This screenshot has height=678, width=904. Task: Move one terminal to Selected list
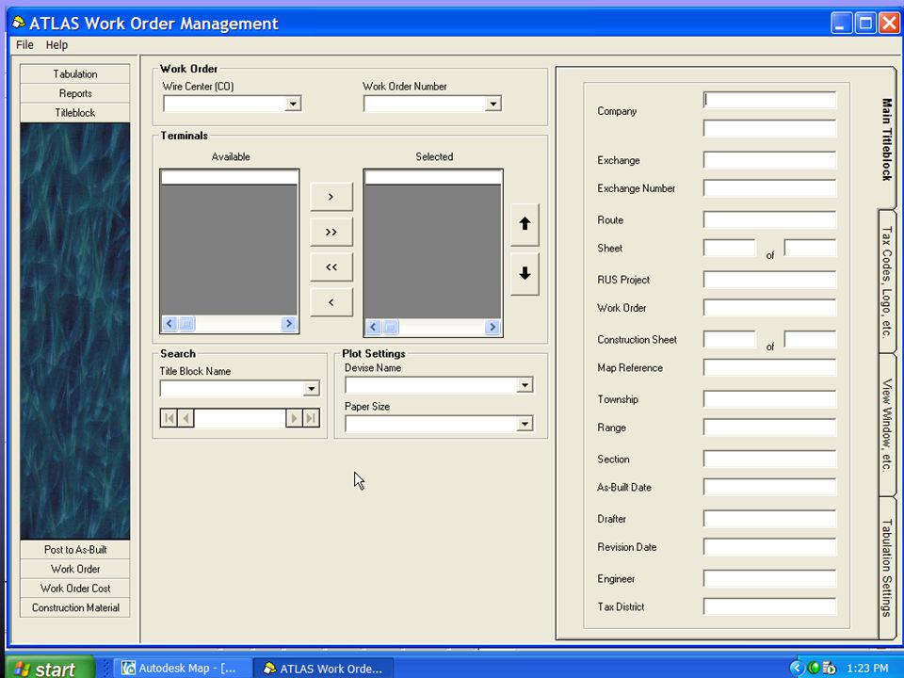tap(331, 197)
